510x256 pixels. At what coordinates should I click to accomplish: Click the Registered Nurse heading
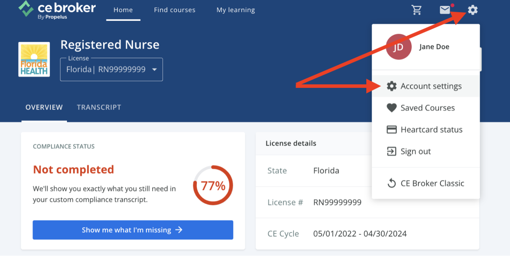tap(110, 45)
